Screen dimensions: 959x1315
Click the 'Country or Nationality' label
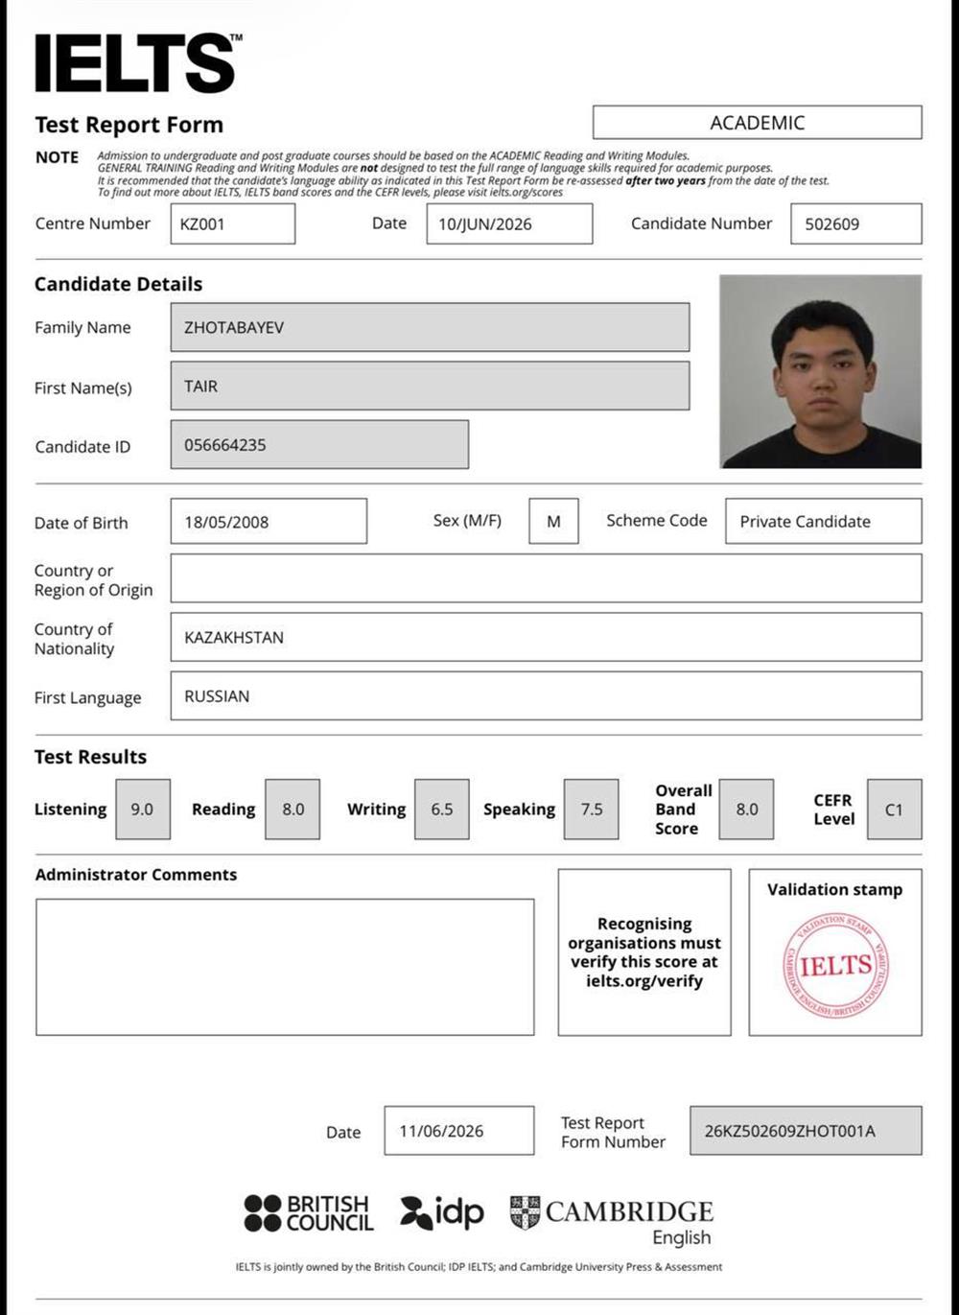point(75,639)
